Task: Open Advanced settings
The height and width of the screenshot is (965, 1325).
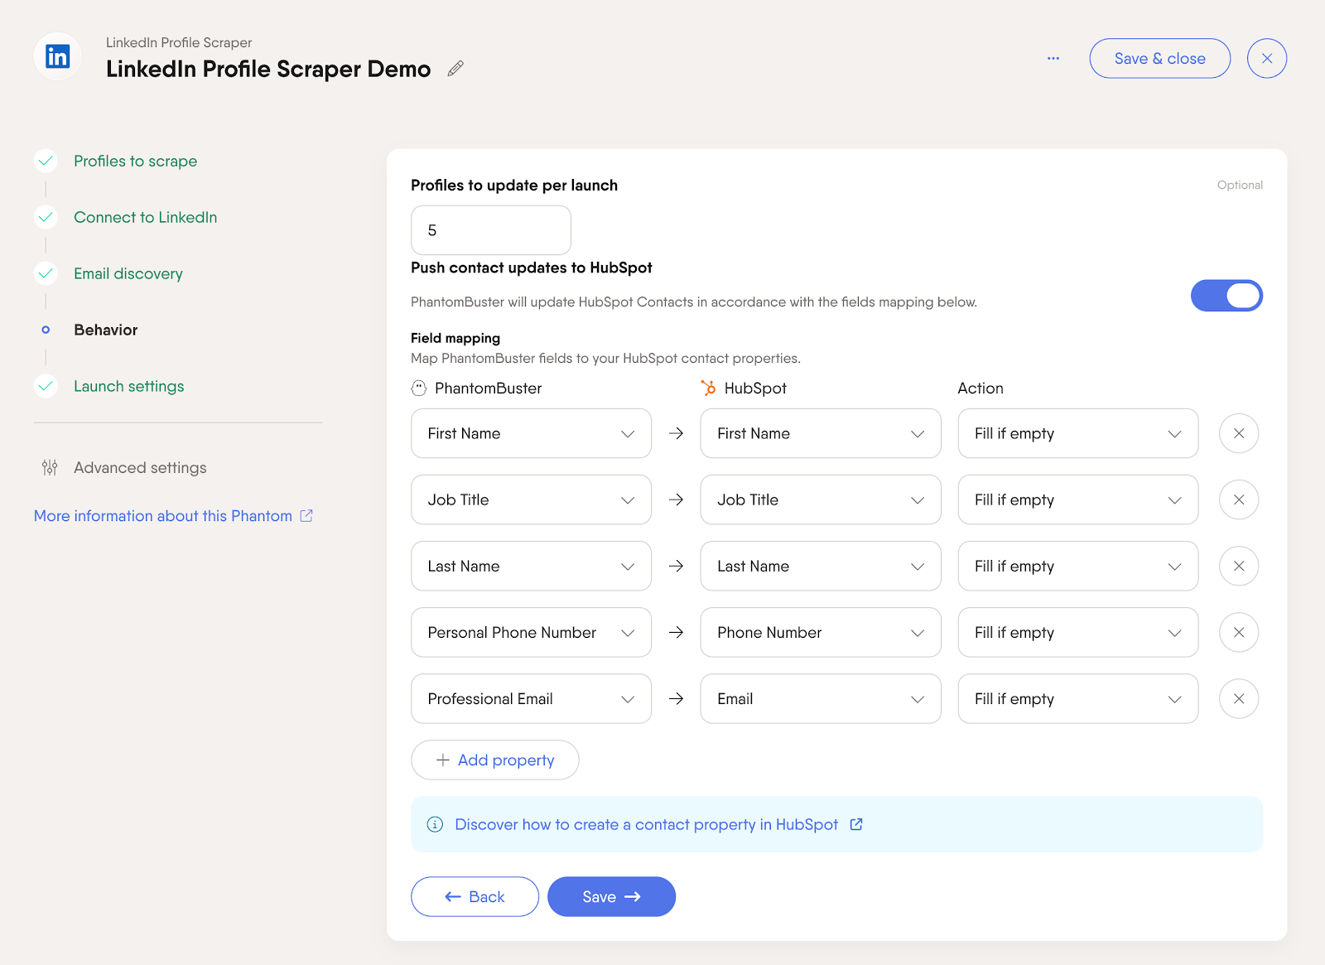Action: click(x=140, y=467)
